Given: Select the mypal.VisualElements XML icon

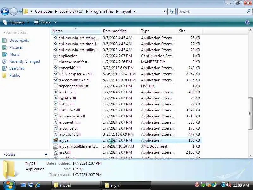Looking at the screenshot, I should click(56, 146).
